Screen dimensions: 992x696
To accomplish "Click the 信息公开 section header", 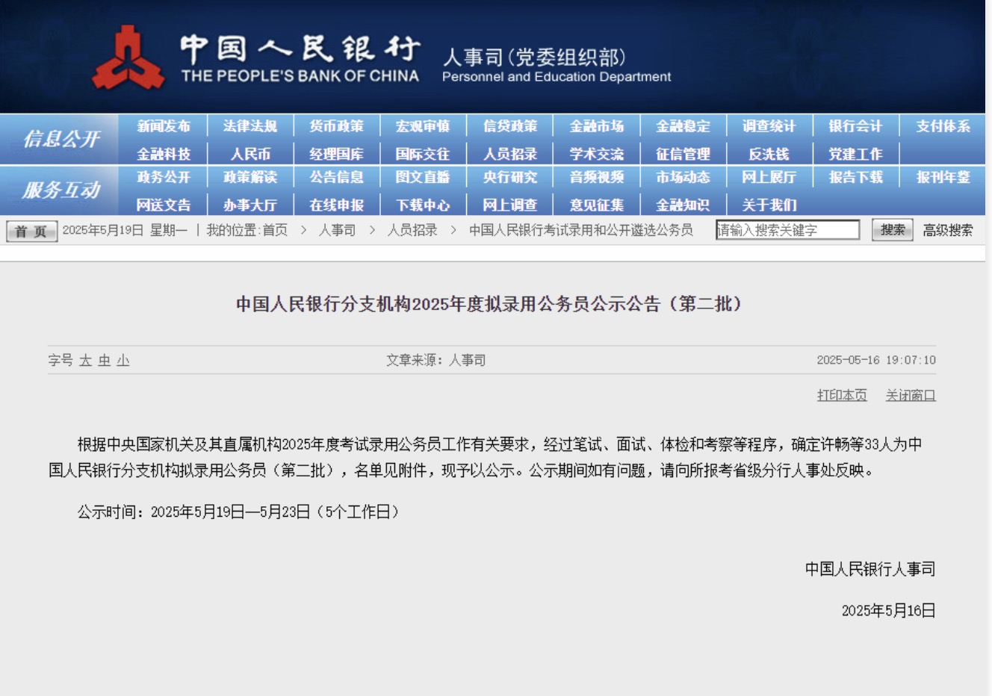I will [x=61, y=139].
